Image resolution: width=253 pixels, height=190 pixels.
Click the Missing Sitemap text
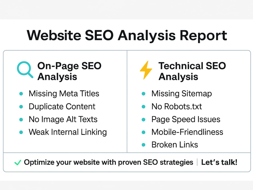(182, 94)
